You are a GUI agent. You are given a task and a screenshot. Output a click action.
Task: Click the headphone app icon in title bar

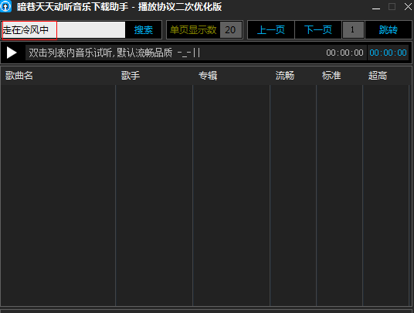tap(5, 6)
